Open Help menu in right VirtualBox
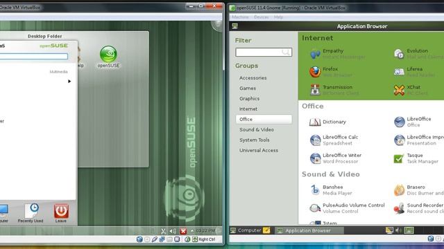This screenshot has height=249, width=444. (x=278, y=17)
